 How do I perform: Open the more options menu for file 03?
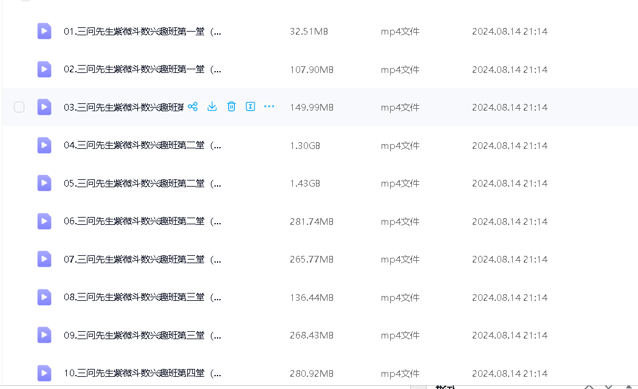269,107
